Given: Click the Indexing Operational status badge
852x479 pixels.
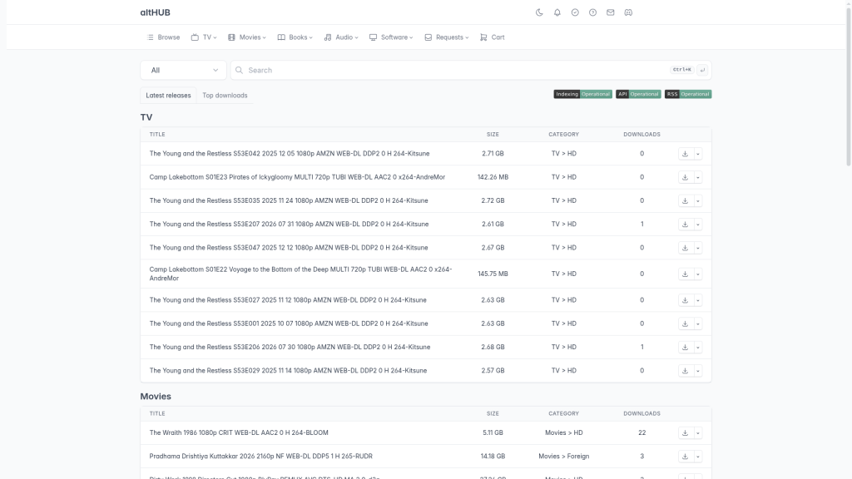Looking at the screenshot, I should pyautogui.click(x=582, y=94).
